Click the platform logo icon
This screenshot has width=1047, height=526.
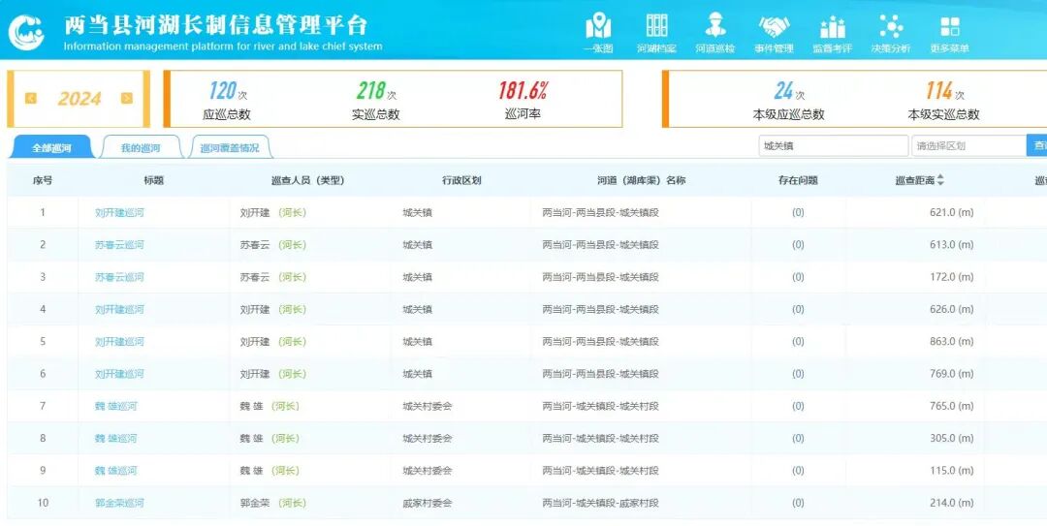[26, 31]
